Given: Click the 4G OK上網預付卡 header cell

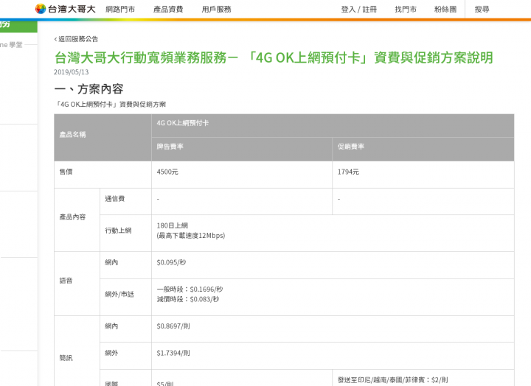Looking at the screenshot, I should point(333,125).
